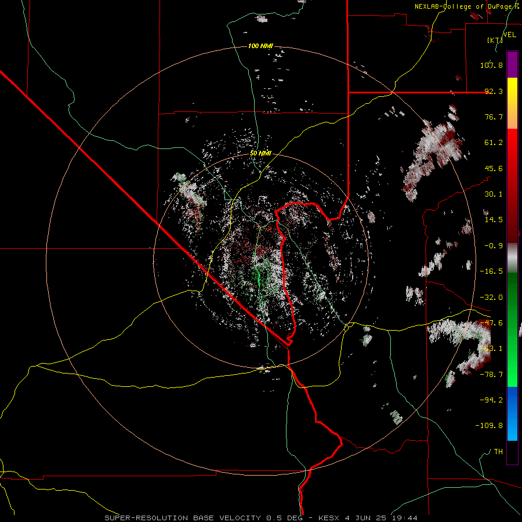Viewport: 522px width, 522px height.
Task: Click the -78.7 velocity scale value
Action: [491, 375]
